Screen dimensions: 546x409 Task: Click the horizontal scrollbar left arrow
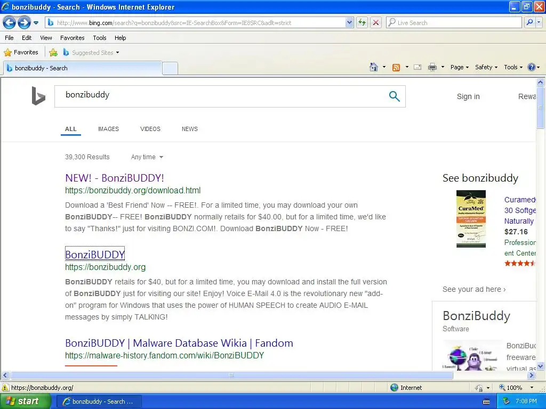5,375
